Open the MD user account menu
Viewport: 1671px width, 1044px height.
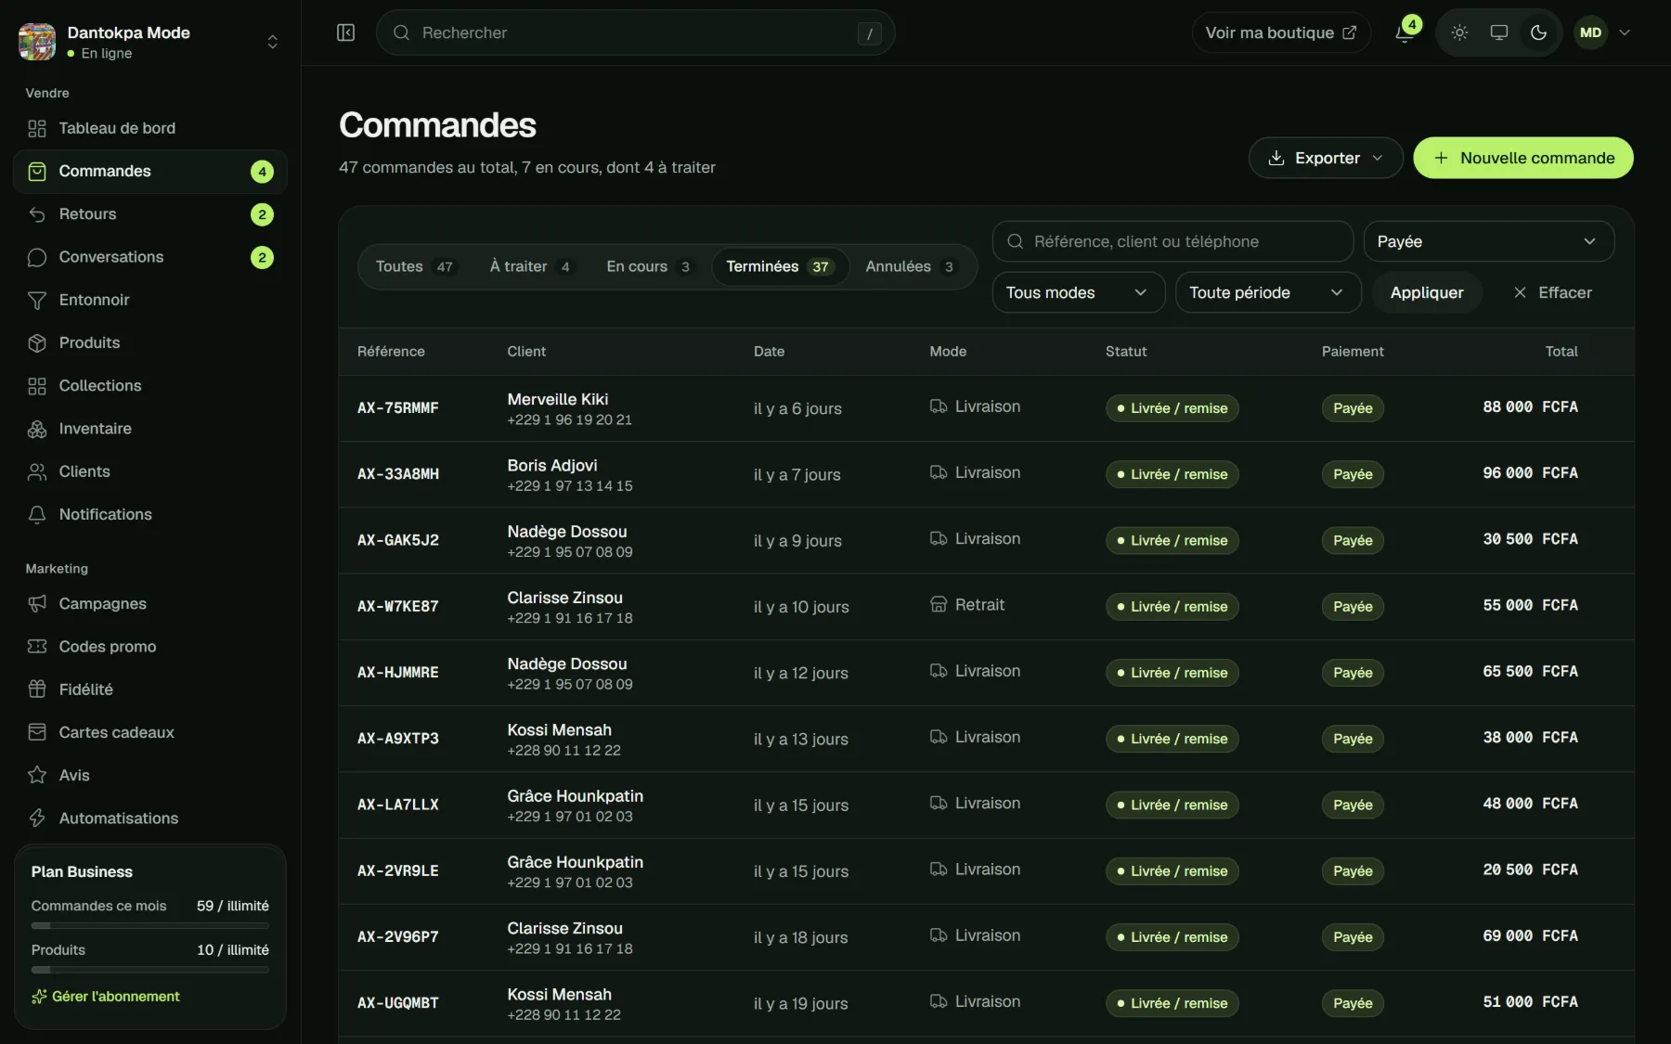(x=1603, y=32)
